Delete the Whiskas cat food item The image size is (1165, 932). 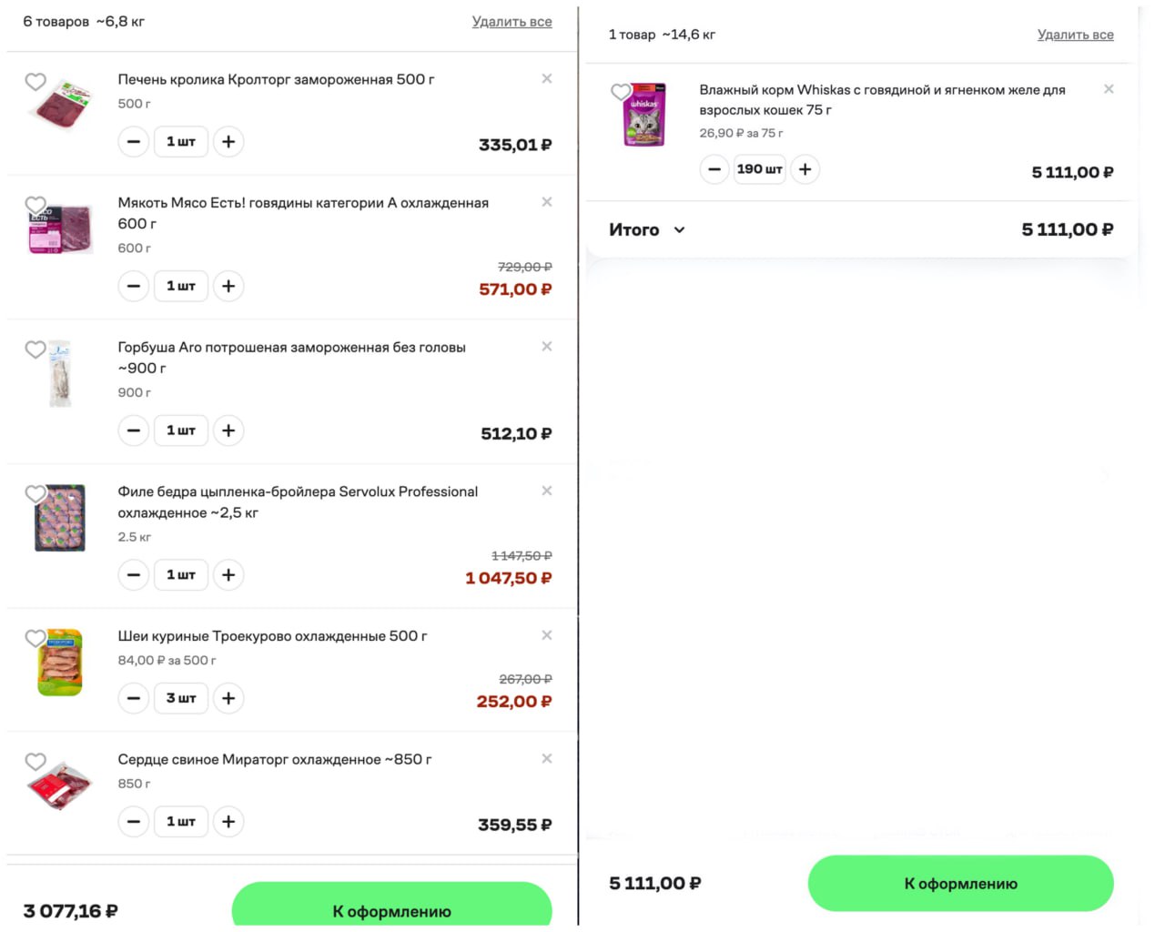click(x=1109, y=89)
